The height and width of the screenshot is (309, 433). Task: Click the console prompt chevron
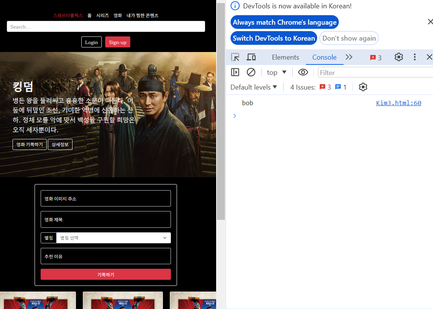click(234, 116)
